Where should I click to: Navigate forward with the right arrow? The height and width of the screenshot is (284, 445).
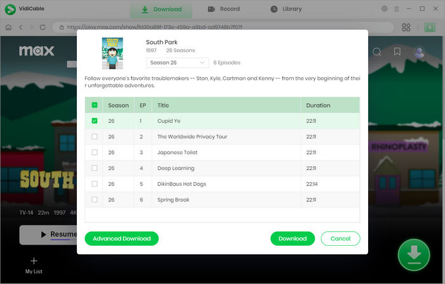(x=32, y=27)
